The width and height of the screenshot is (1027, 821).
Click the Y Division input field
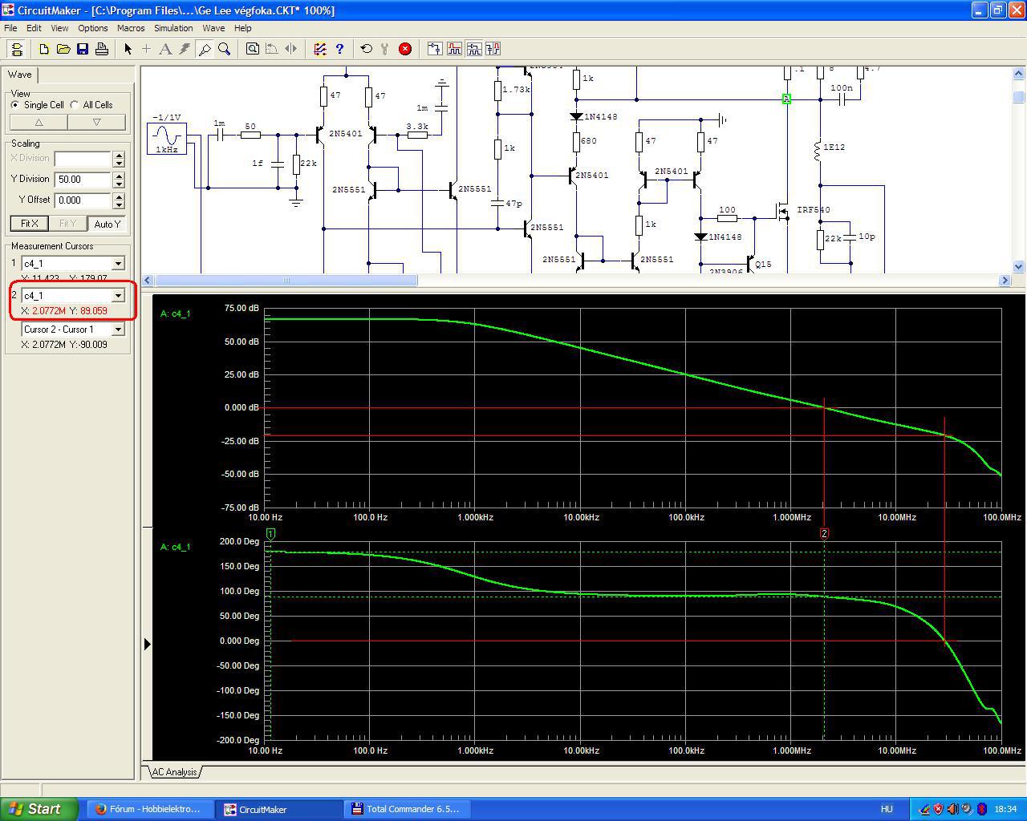coord(83,180)
